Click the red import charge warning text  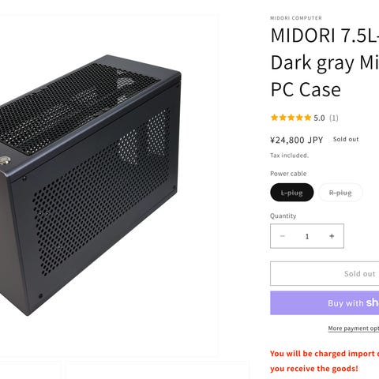pos(325,361)
